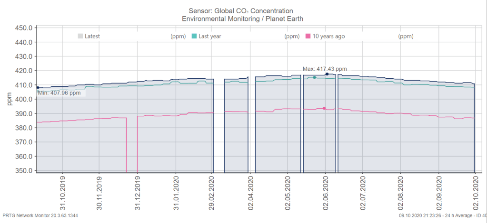Click the 450.0 y-axis value label
The image size is (487, 223).
pyautogui.click(x=24, y=28)
